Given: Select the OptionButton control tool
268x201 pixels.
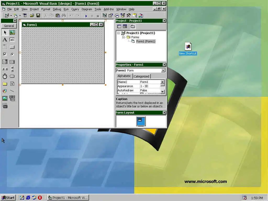Looking at the screenshot, I should coord(12,54).
